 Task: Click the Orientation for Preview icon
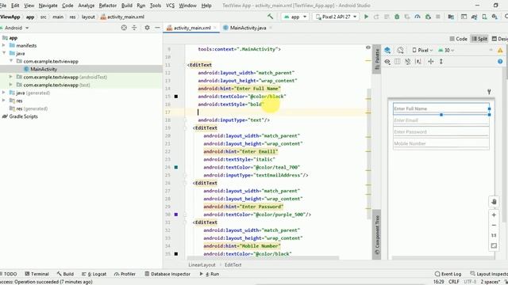(x=400, y=50)
